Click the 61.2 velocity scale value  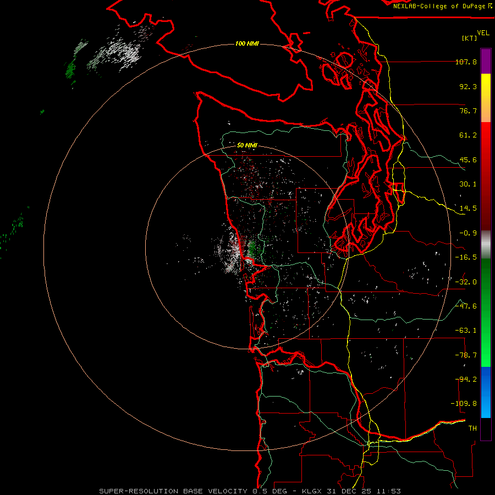[x=468, y=135]
